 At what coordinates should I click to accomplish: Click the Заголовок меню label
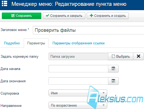tap(15, 30)
